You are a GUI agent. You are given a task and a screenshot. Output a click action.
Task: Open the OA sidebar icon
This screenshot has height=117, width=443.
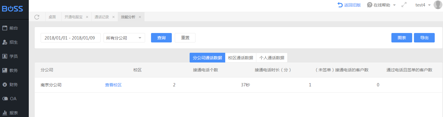pyautogui.click(x=5, y=99)
